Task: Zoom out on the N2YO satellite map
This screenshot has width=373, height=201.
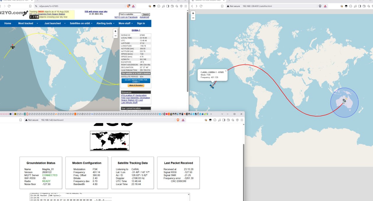Action: click(115, 36)
